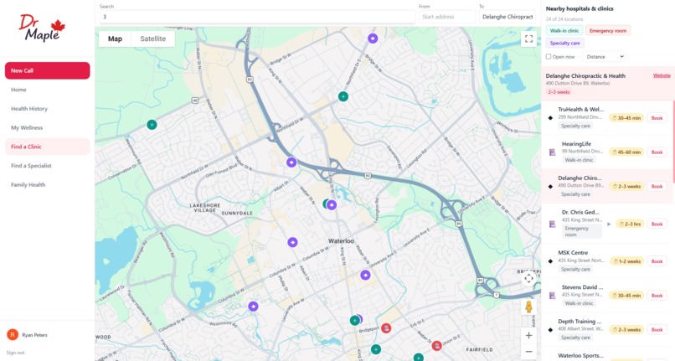
Task: Select purple marker on University Ave E
Action: pos(365,275)
